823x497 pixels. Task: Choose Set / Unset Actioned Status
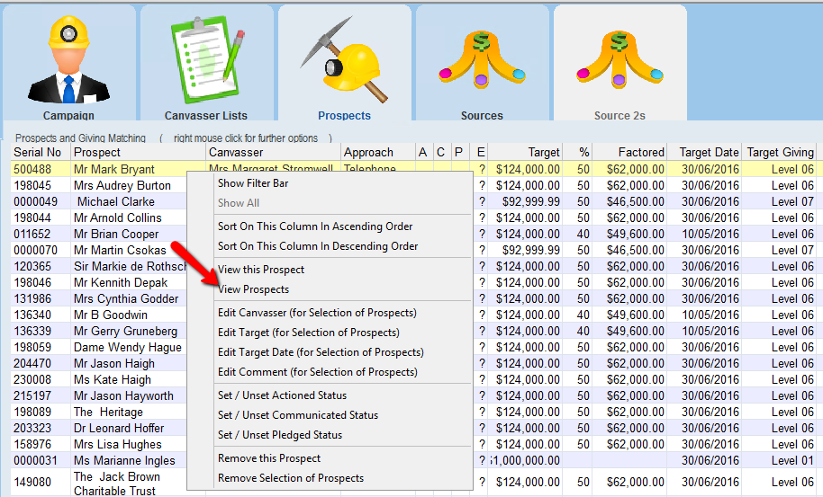tap(283, 395)
